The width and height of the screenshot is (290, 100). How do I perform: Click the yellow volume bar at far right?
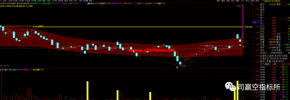click(x=237, y=90)
